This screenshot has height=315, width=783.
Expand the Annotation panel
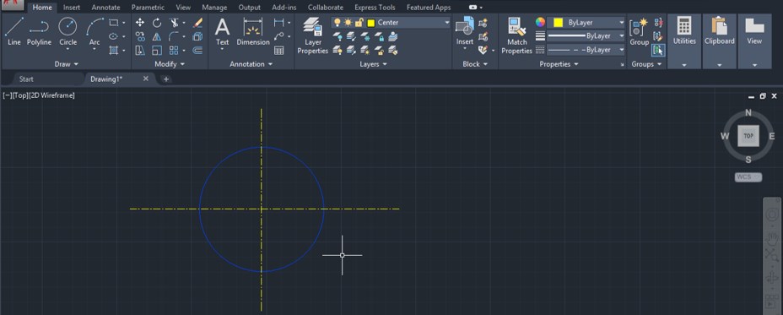pos(251,64)
